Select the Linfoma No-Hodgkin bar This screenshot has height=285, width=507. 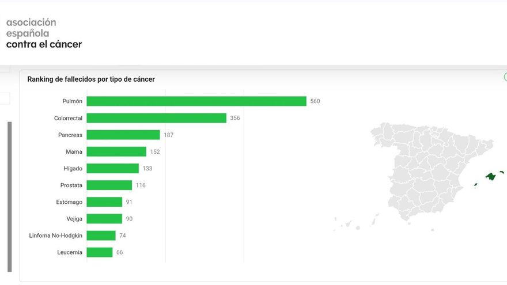tap(101, 235)
